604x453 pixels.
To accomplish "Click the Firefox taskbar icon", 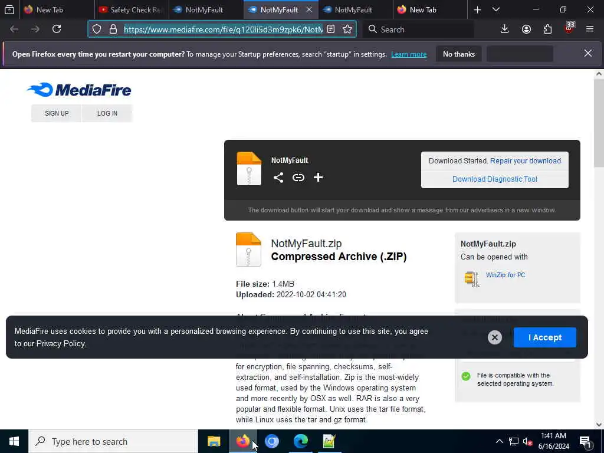I will 242,441.
